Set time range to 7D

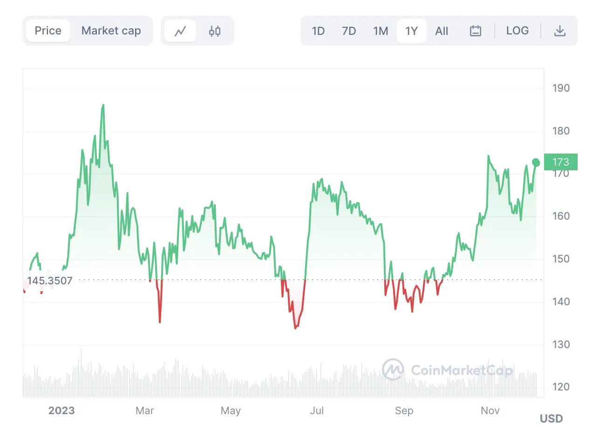click(349, 31)
